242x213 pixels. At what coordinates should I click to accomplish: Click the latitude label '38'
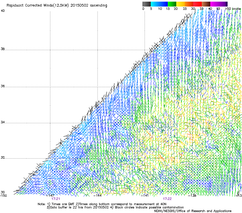pyautogui.click(x=3, y=49)
